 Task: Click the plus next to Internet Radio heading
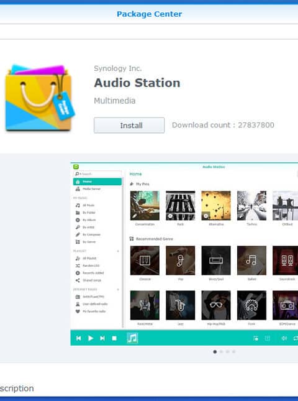118,290
